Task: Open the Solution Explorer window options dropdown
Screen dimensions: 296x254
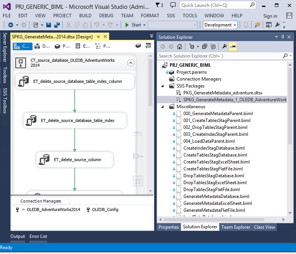Action: [276, 37]
